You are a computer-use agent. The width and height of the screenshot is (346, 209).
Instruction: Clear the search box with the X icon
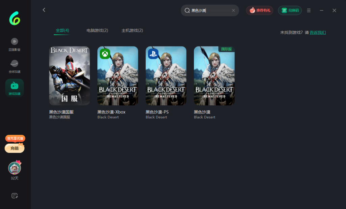[x=233, y=10]
